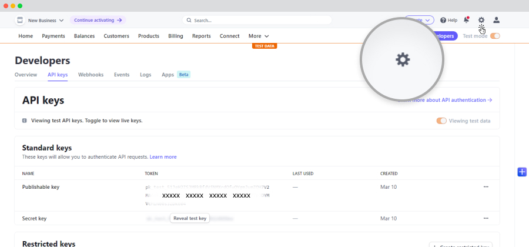Image resolution: width=529 pixels, height=247 pixels.
Task: Click the Restricted keys heading
Action: [49, 243]
